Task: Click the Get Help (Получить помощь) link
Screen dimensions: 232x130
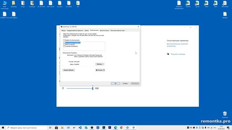Action: [178, 54]
